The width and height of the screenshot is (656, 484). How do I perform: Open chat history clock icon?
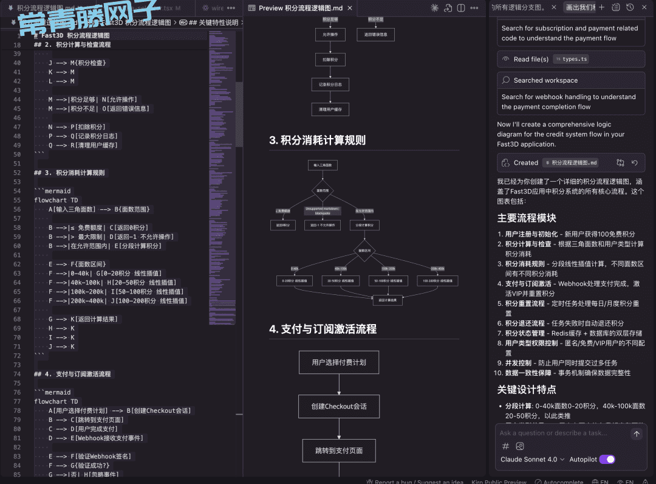pyautogui.click(x=630, y=7)
